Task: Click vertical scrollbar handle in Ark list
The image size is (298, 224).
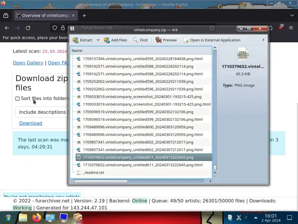Action: (x=215, y=167)
